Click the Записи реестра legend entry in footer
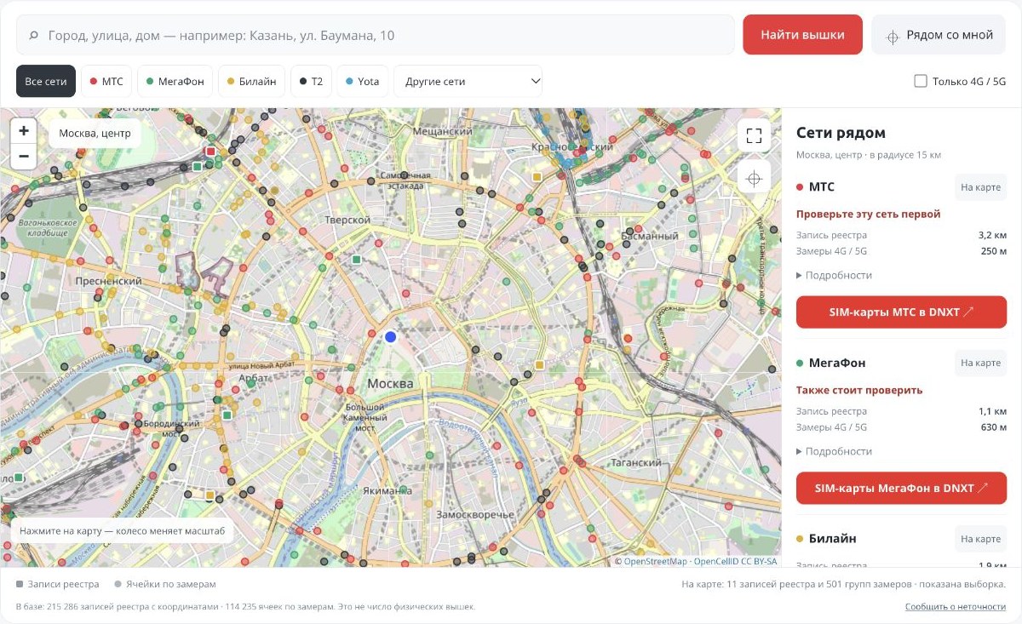1022x624 pixels. (x=57, y=584)
